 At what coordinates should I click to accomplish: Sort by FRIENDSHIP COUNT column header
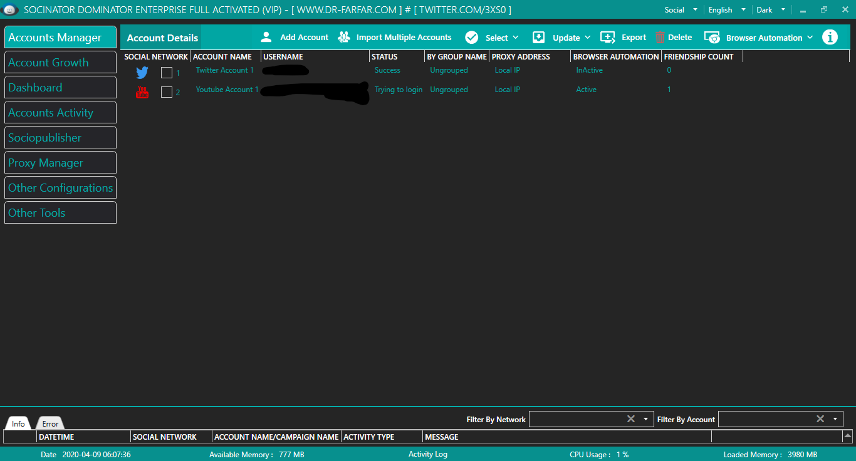coord(702,56)
